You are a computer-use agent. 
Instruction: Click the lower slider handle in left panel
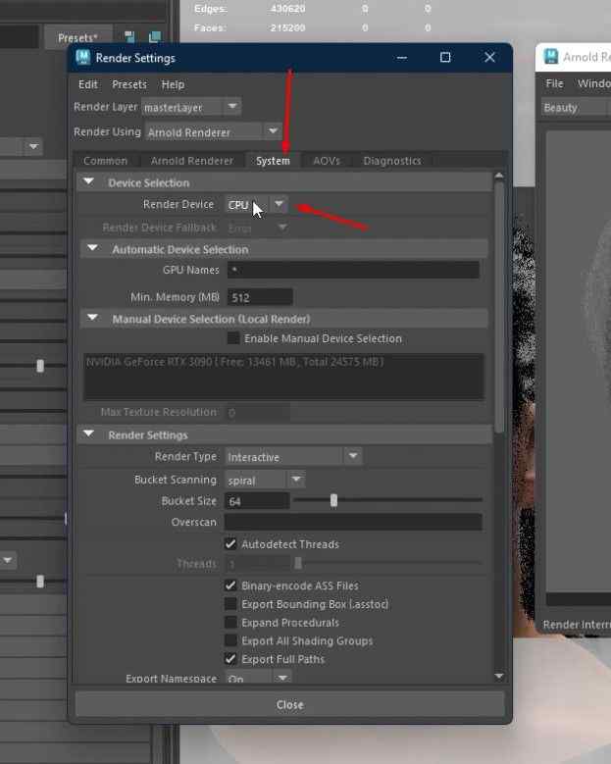40,581
